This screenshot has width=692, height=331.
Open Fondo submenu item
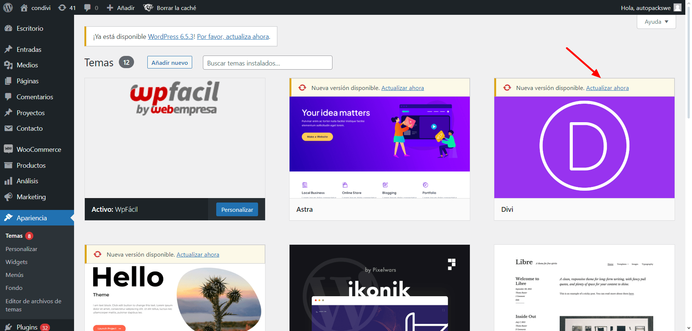14,288
